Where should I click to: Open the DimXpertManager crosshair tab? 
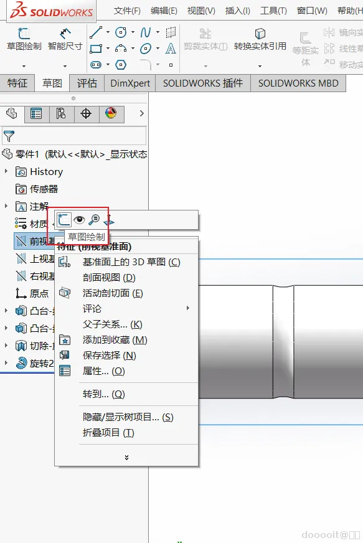[x=86, y=113]
